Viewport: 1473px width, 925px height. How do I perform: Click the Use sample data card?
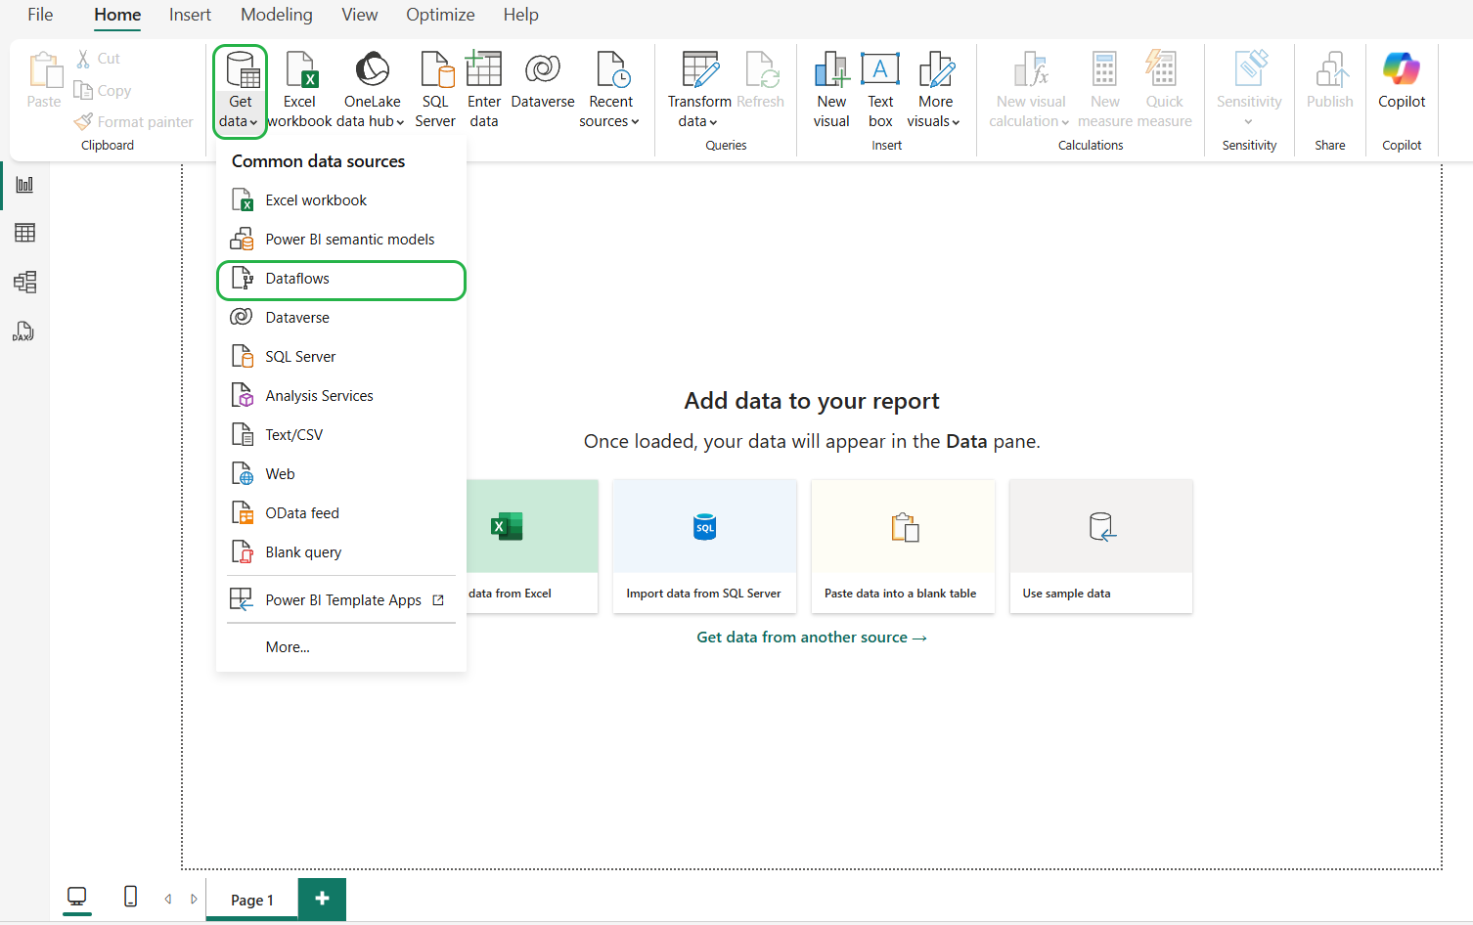click(x=1100, y=546)
